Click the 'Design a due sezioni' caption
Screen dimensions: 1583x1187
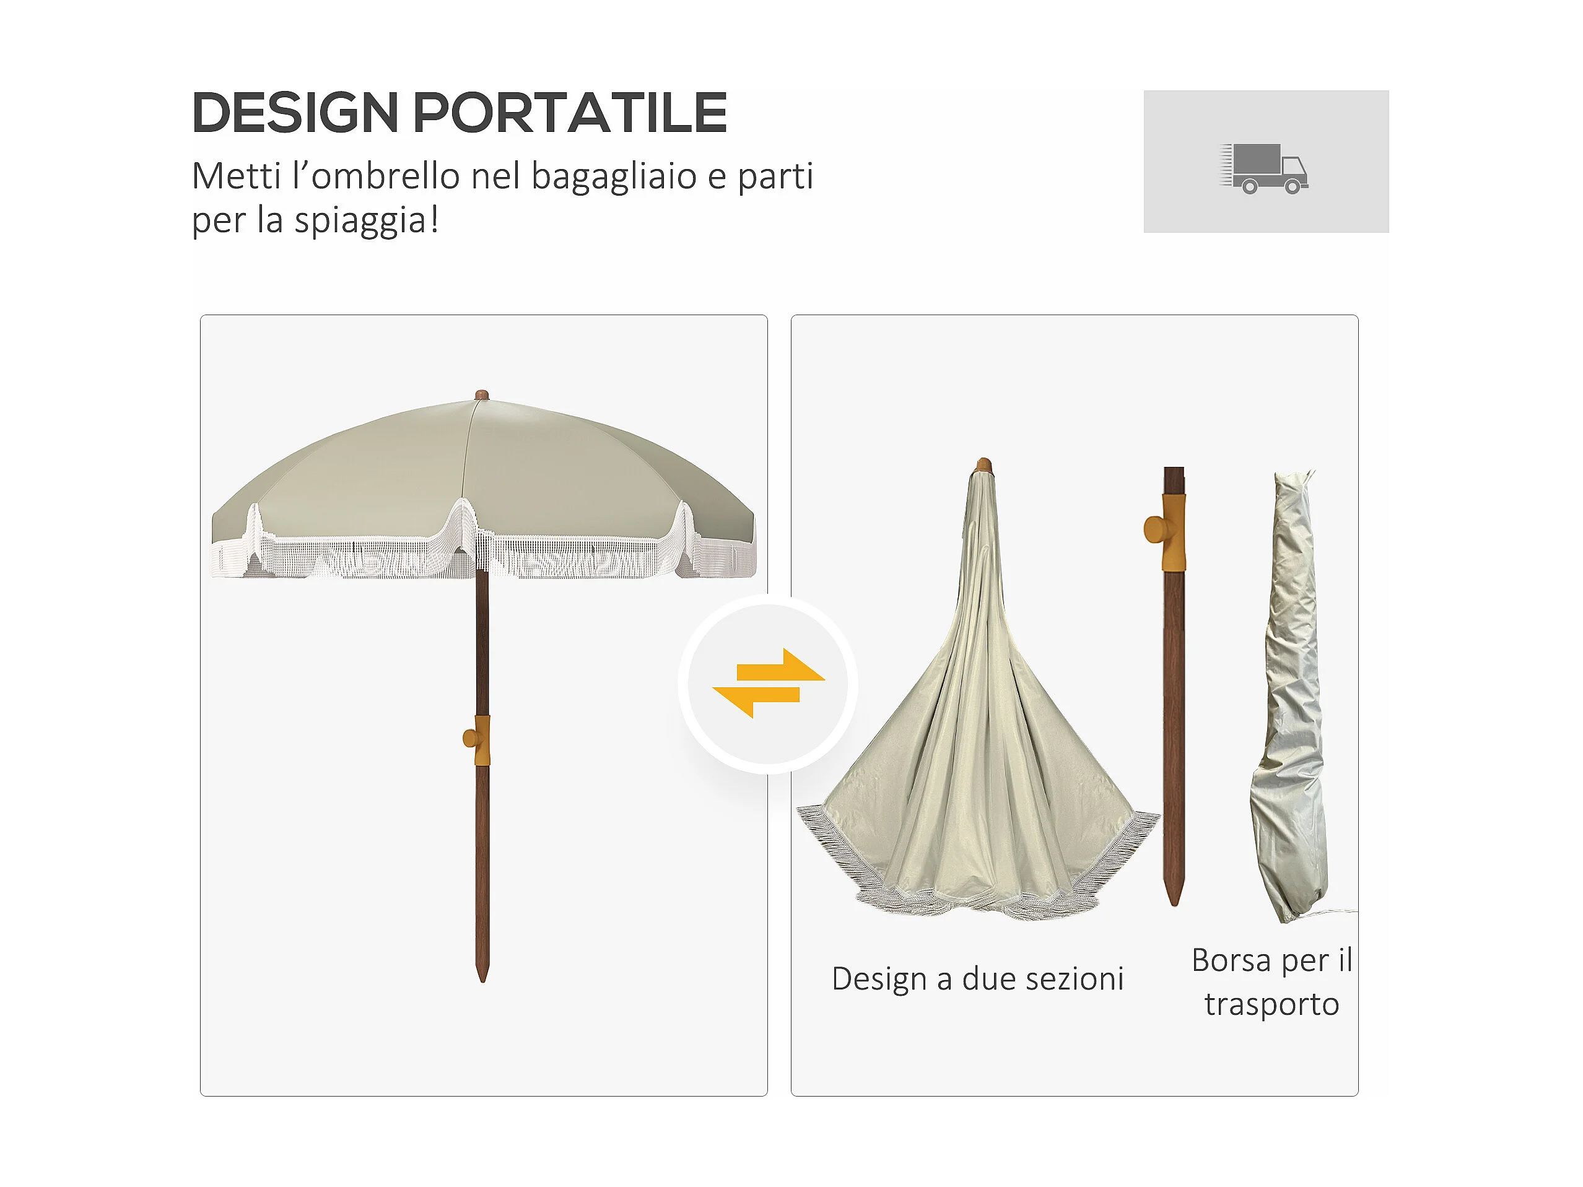point(977,979)
